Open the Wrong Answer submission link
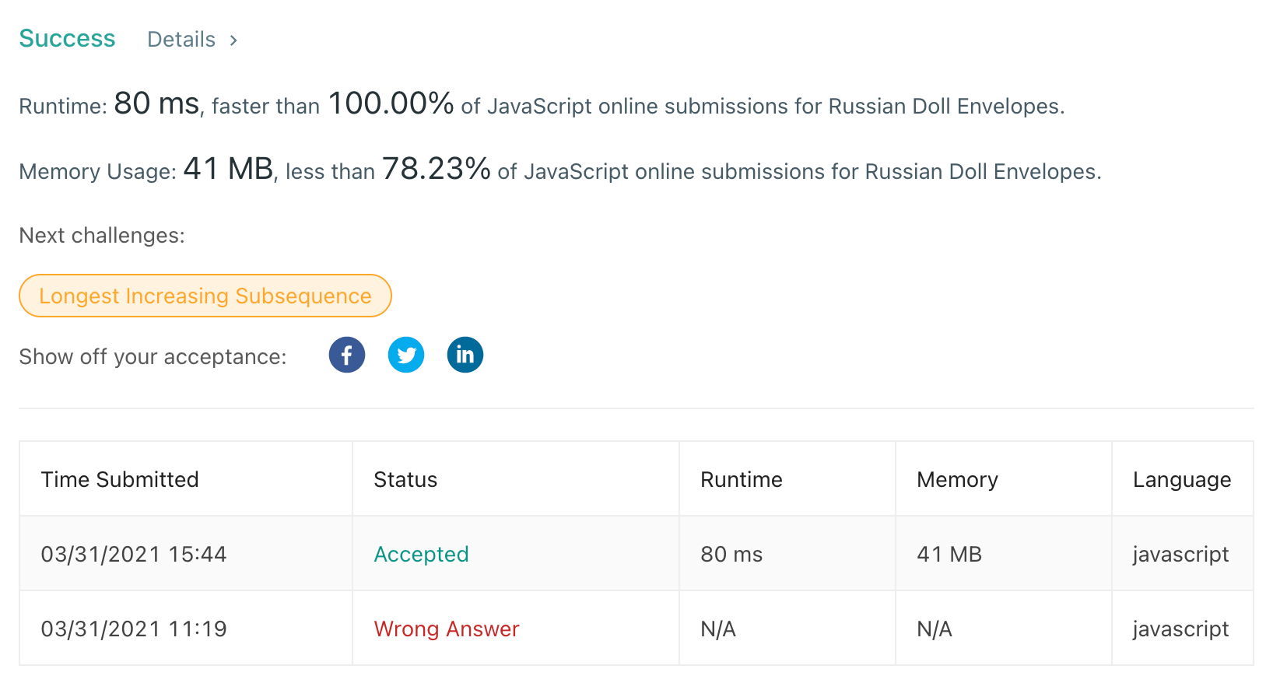1273x683 pixels. pyautogui.click(x=447, y=629)
